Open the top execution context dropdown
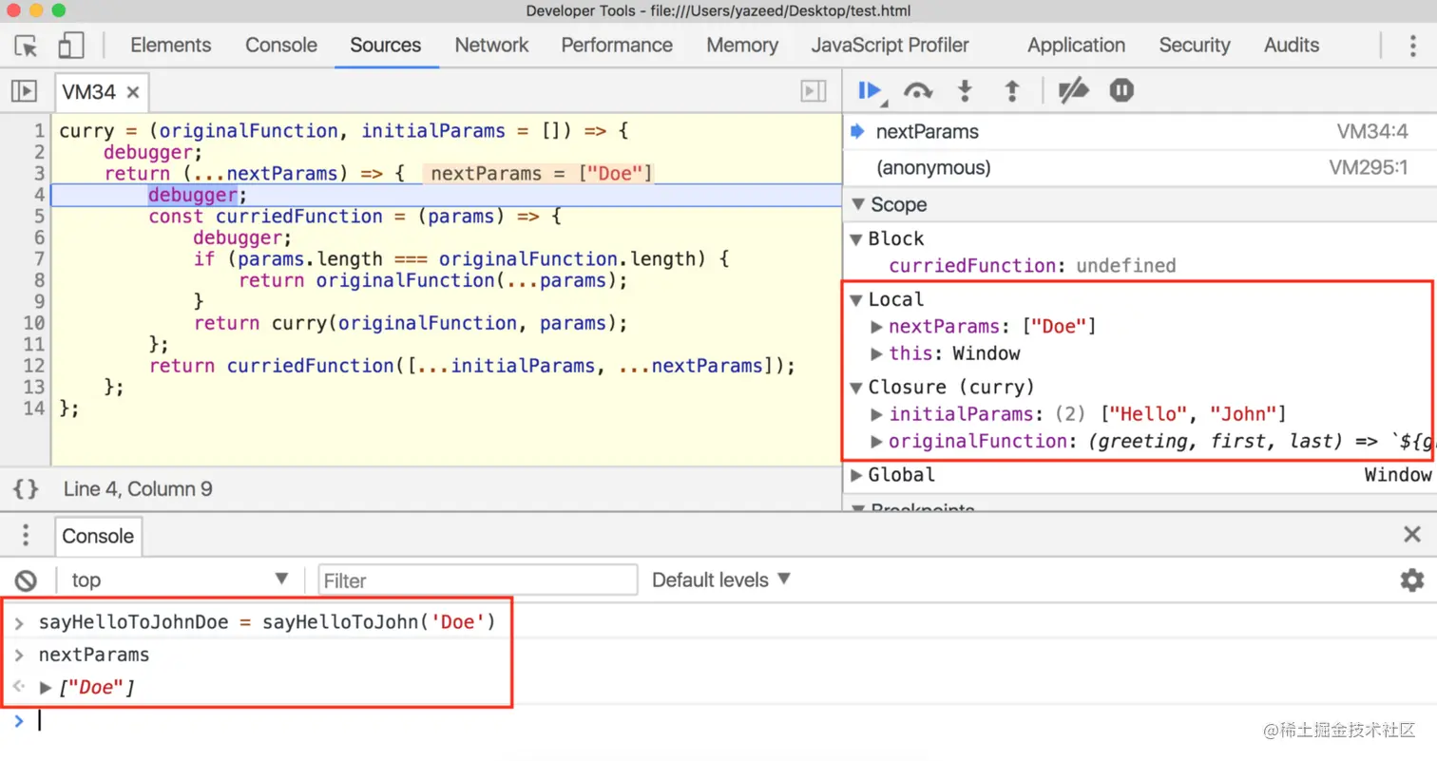This screenshot has height=761, width=1437. coord(180,580)
